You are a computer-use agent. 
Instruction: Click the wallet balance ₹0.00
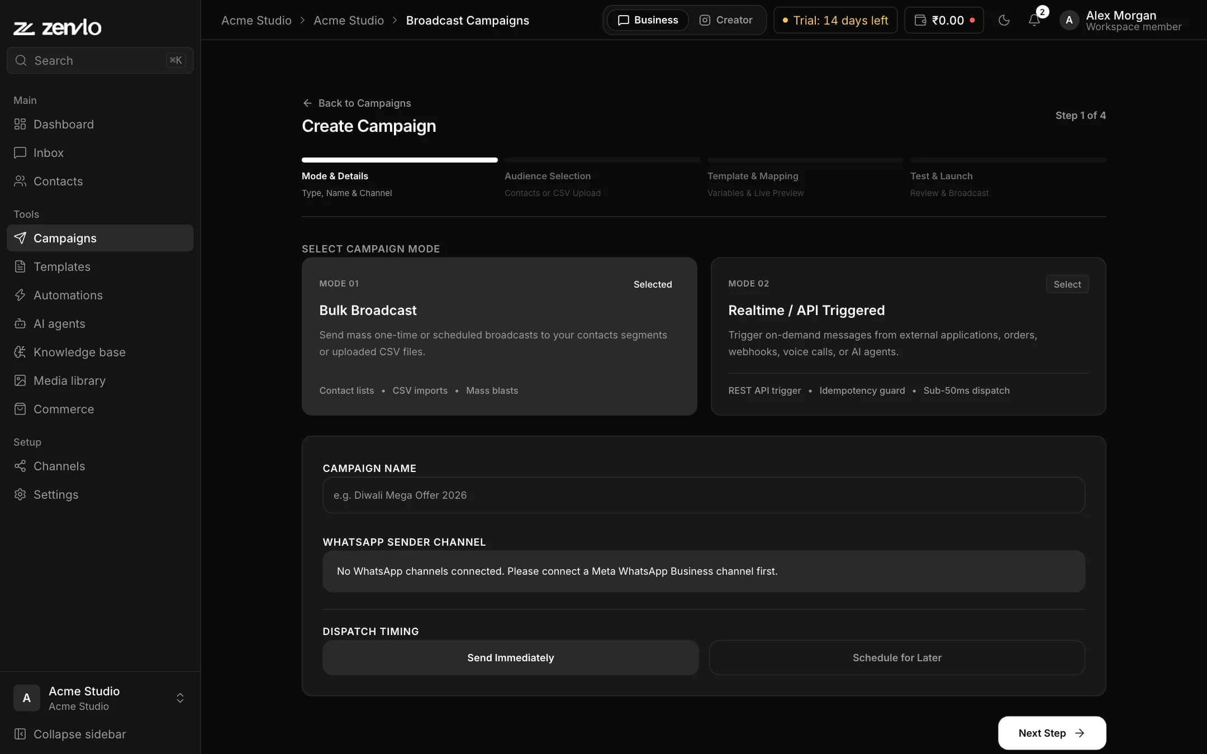pos(944,20)
